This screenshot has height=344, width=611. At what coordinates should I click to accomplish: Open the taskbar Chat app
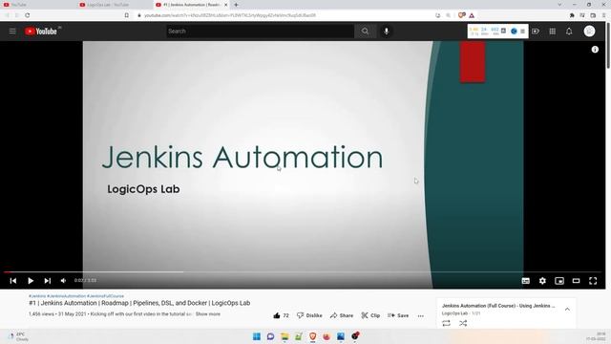270,336
